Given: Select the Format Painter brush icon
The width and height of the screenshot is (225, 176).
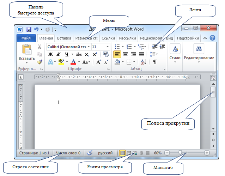Looking at the screenshot, I should [39, 62].
